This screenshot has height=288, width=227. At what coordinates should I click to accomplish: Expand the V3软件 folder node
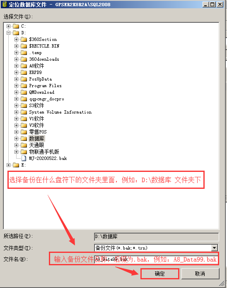coord(16,125)
